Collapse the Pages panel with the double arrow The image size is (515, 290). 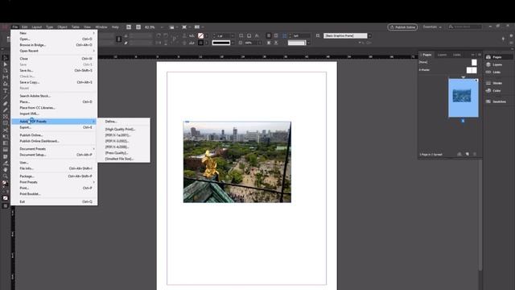coord(473,55)
